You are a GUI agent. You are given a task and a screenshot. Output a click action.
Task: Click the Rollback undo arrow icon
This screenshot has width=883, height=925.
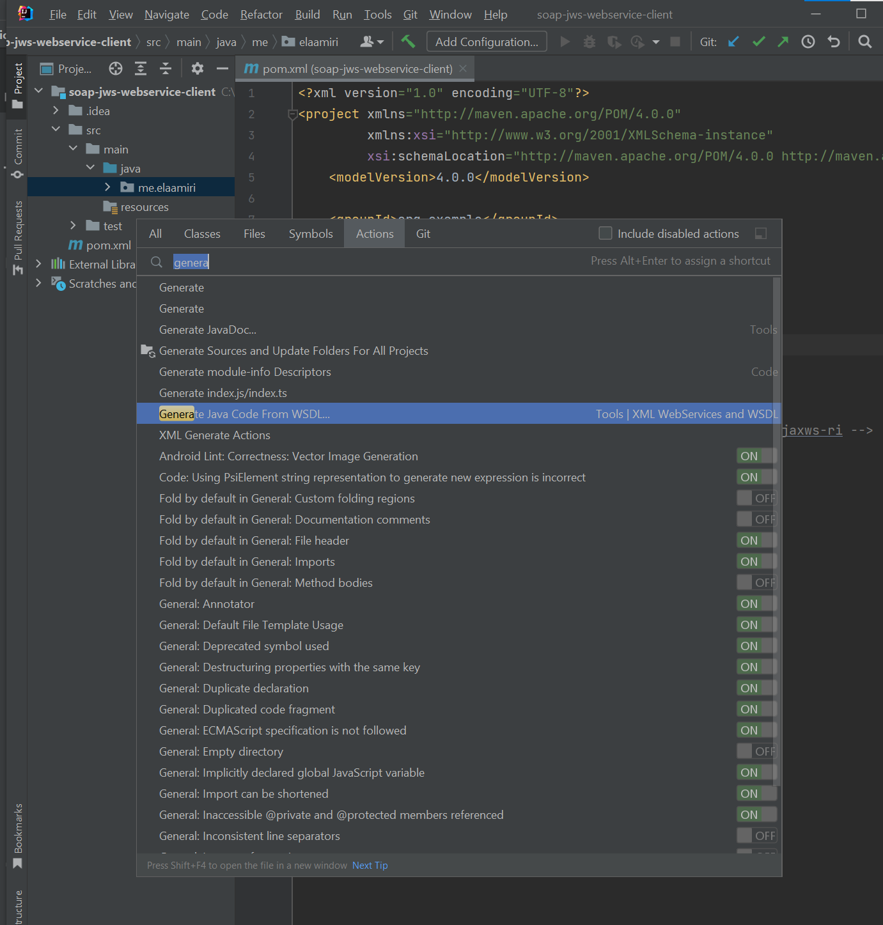pos(833,42)
